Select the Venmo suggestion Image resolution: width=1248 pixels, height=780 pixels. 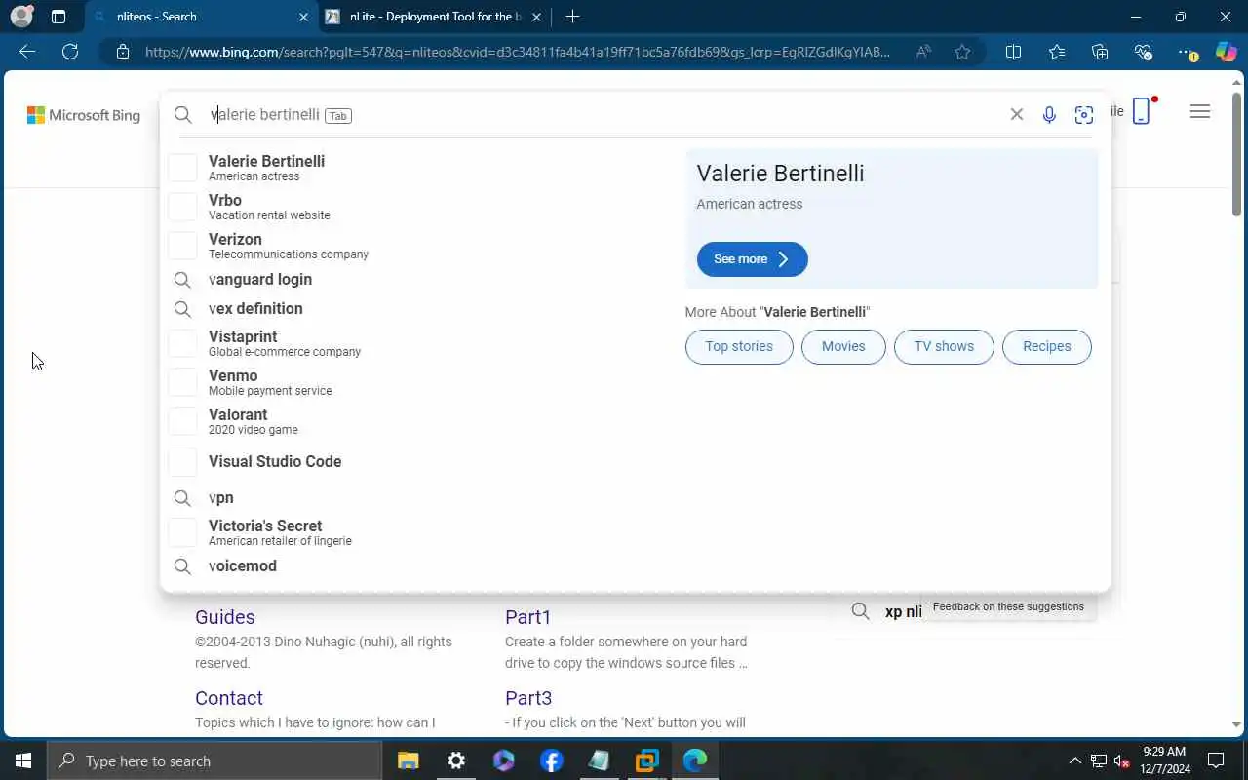pos(419,382)
